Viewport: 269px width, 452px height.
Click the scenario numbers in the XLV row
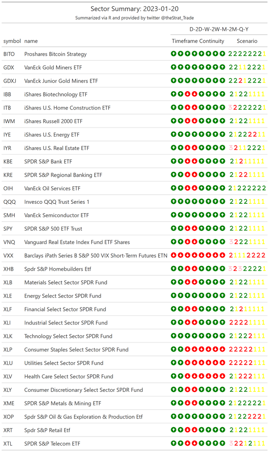(247, 376)
